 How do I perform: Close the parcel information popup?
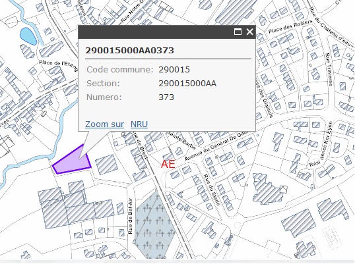249,32
